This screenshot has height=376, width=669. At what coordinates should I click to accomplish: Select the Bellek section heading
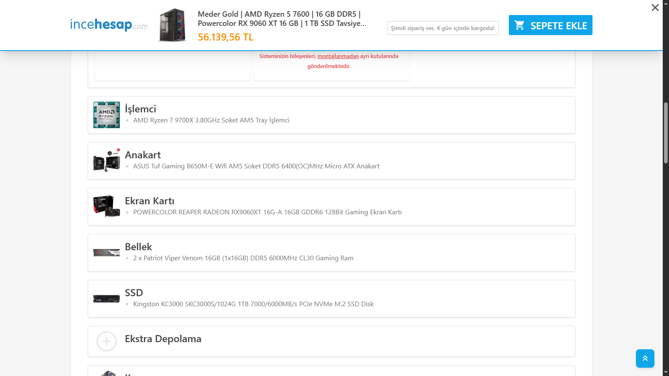pos(138,247)
